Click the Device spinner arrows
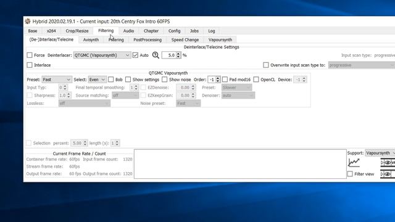Image resolution: width=395 pixels, height=222 pixels. point(304,80)
